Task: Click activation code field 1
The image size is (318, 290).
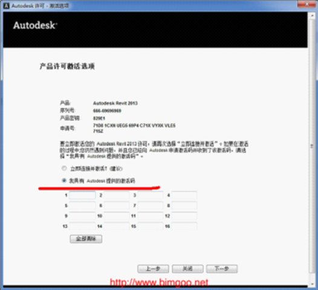Action: 82,195
